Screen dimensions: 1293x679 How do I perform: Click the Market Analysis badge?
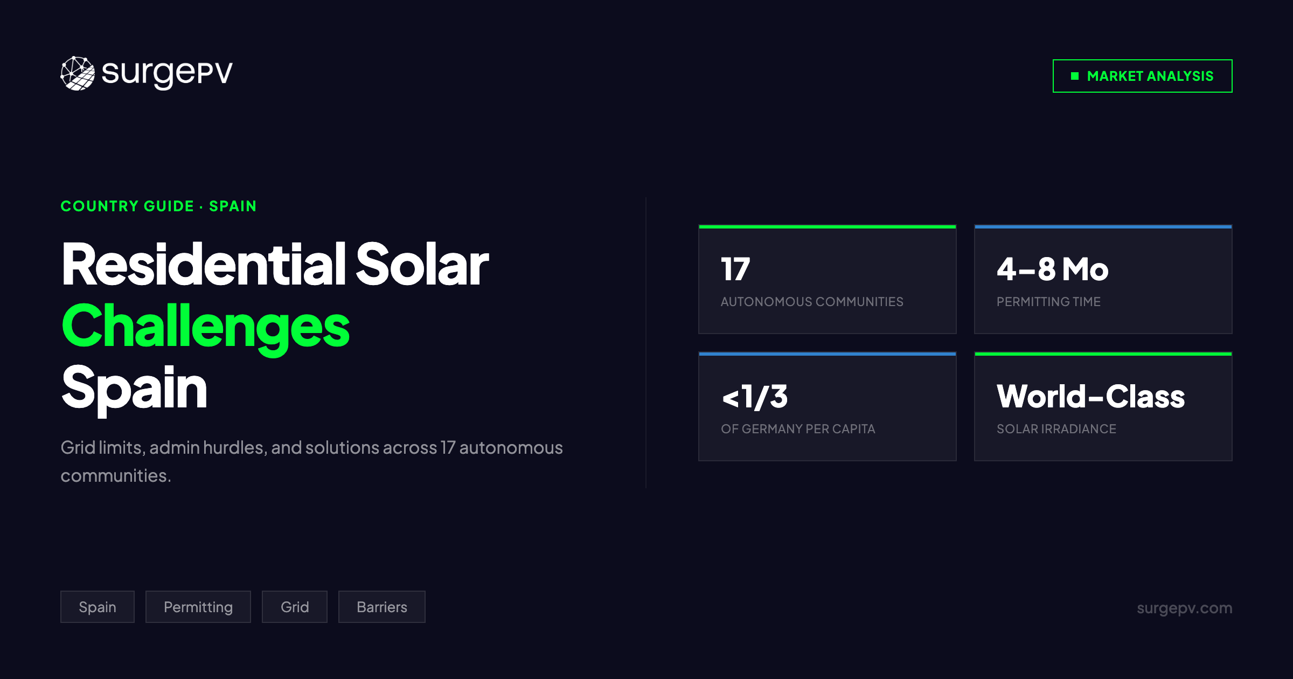click(x=1141, y=76)
